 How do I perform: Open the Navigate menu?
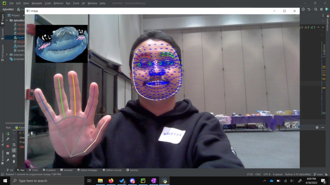click(x=37, y=3)
